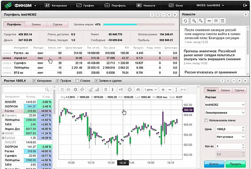
Task: Open chart settings gear icon
Action: [x=75, y=90]
